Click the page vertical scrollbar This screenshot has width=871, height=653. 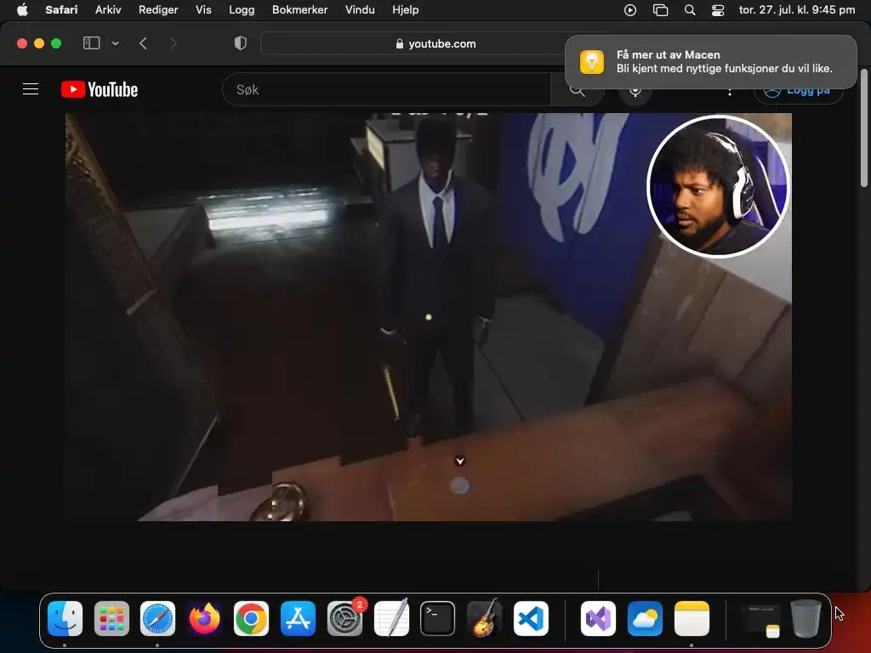864,128
